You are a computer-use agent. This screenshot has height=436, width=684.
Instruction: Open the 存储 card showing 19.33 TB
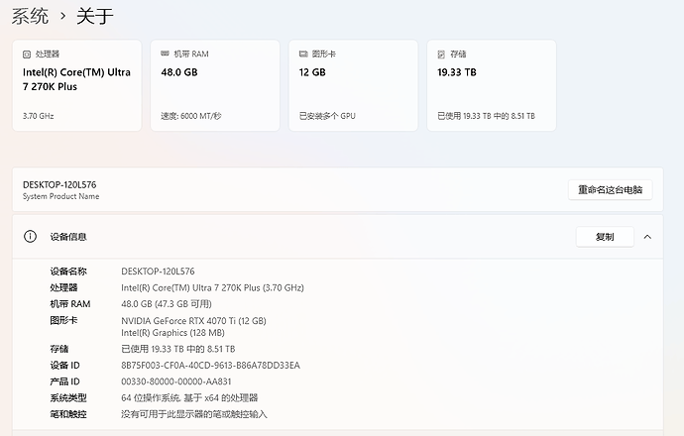click(x=492, y=85)
